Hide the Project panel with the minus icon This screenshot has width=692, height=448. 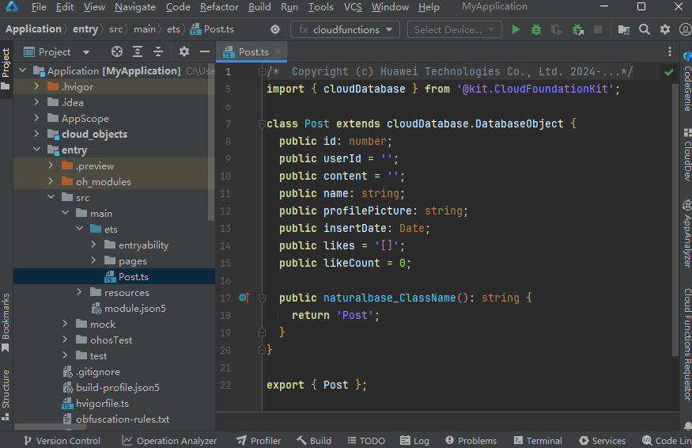tap(205, 51)
